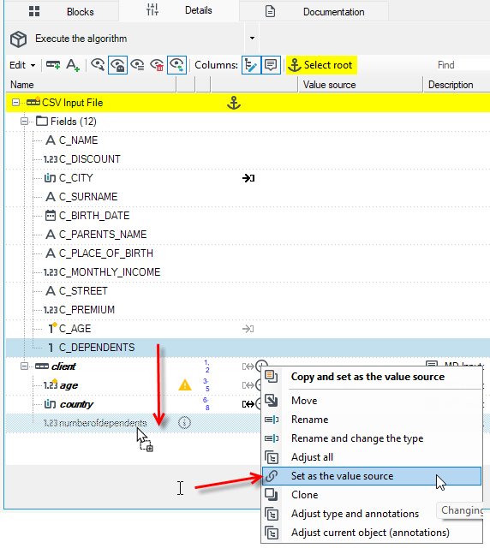Screen dimensions: 490x554
Task: Click the Value source column header
Action: [x=361, y=85]
